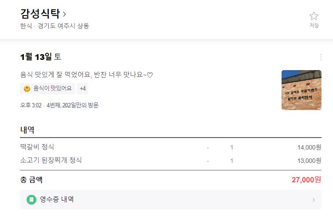This screenshot has width=333, height=217.
Task: Click the 14,000원 price
Action: tap(309, 147)
